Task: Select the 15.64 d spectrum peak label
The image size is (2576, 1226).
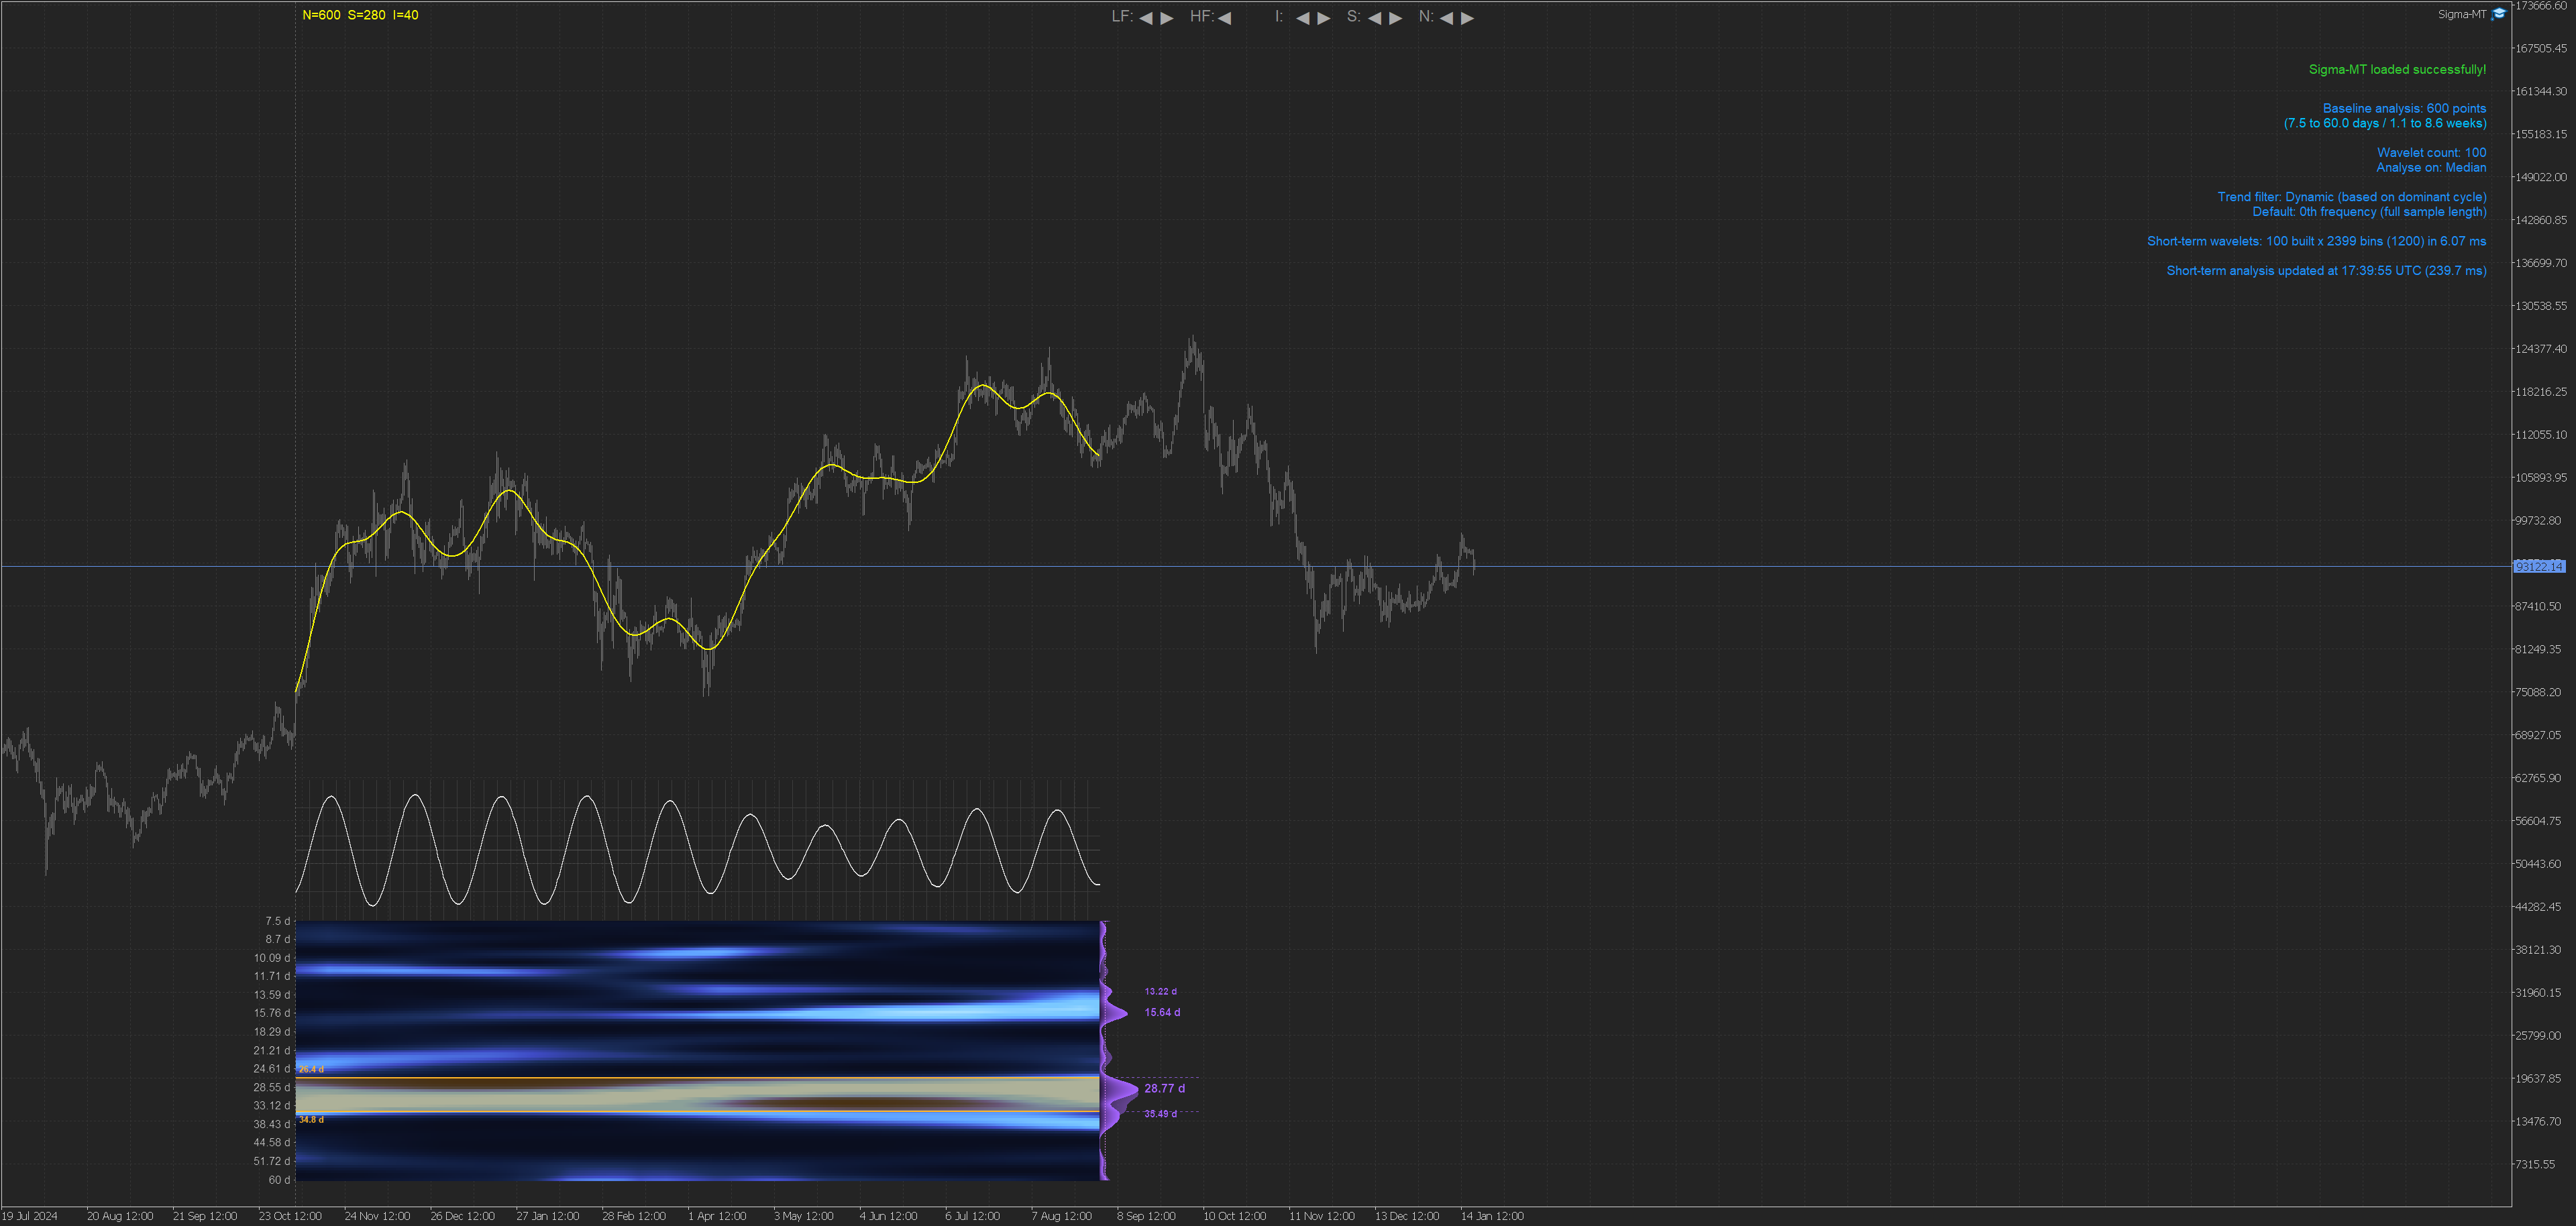Action: click(1162, 1012)
